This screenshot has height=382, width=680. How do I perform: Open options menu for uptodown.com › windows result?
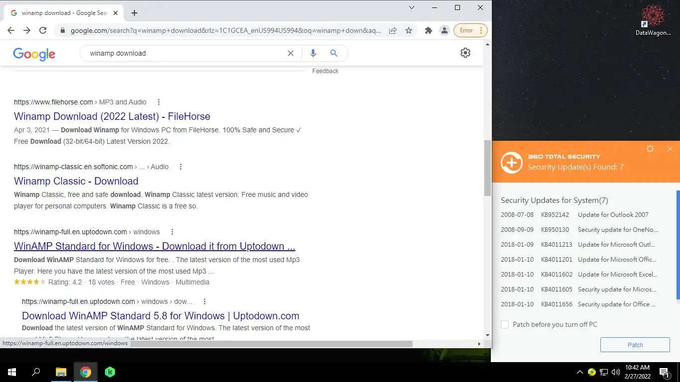coord(172,232)
